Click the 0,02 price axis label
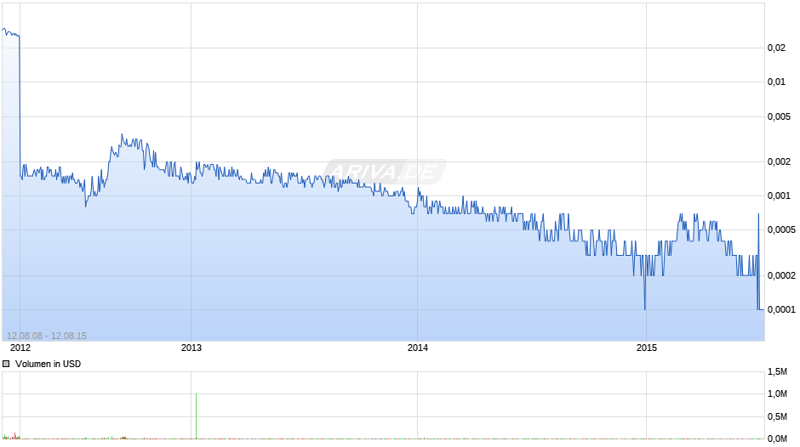The image size is (800, 447). tap(776, 48)
